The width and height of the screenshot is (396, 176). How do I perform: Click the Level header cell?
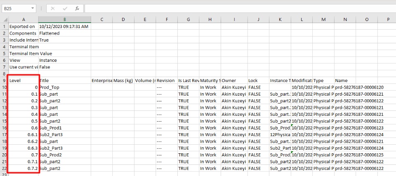click(x=24, y=80)
